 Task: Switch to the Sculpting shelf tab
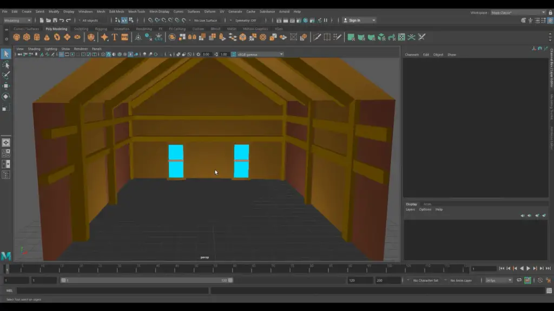(x=81, y=29)
